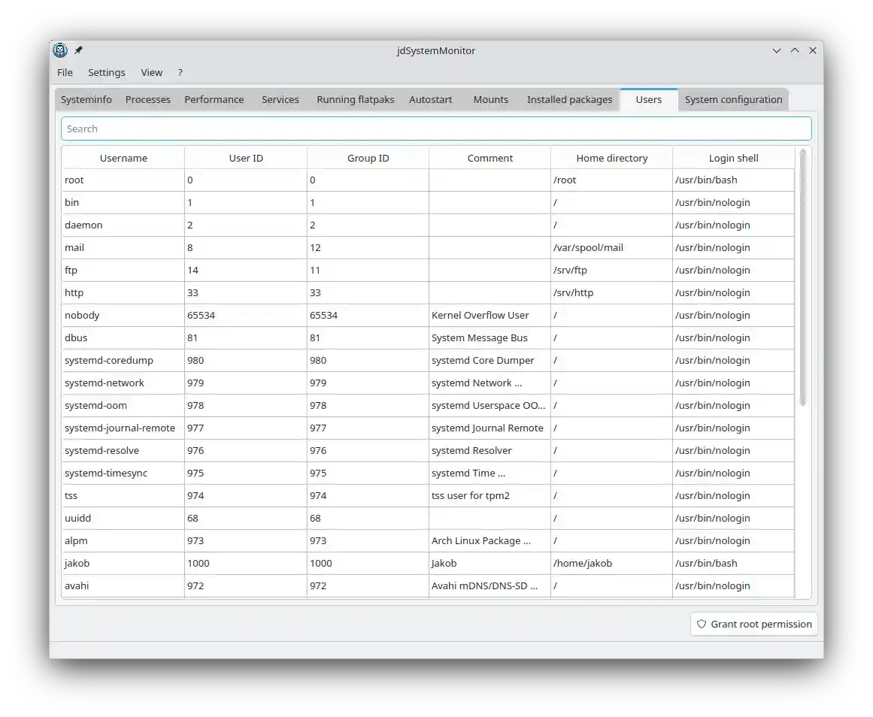Open the View menu
873x717 pixels.
[x=151, y=72]
